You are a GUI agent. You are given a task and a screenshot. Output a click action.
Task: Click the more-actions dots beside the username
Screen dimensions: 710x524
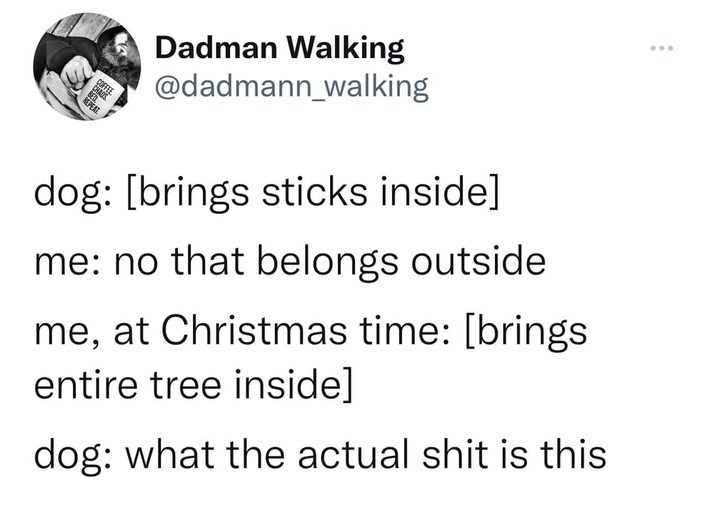[662, 46]
